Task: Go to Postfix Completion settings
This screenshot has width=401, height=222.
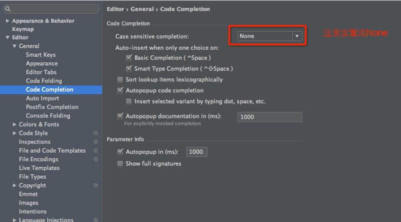Action: coord(52,107)
